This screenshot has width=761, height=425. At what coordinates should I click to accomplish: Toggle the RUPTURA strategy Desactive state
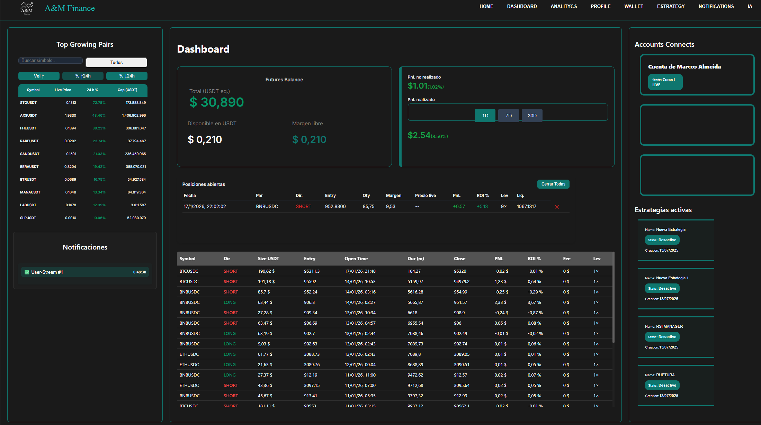662,385
